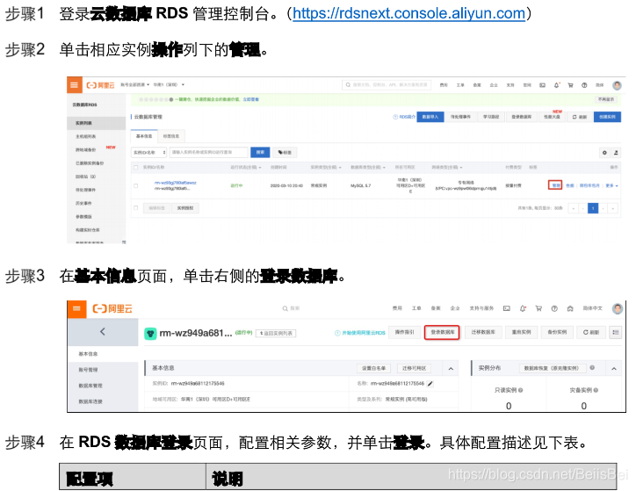This screenshot has height=491, width=636.
Task: Collapse the 实例分布 panel with its chevron
Action: 614,369
